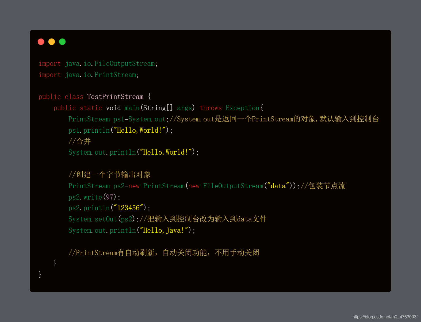Click the word 'throws' in the main signature

pos(211,108)
